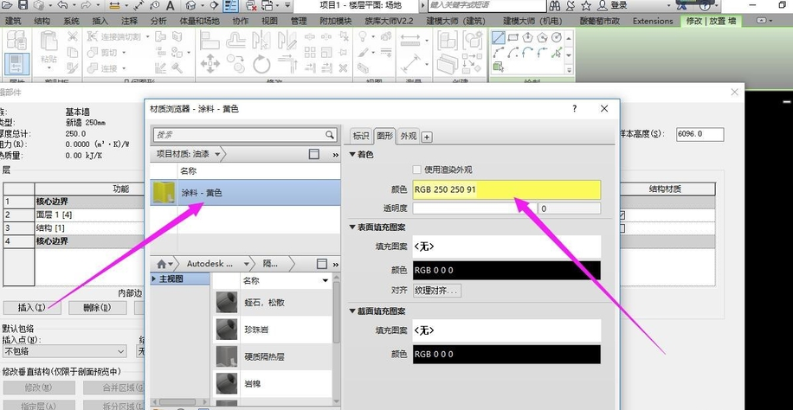
Task: Select the 岩棉 library material
Action: point(273,384)
